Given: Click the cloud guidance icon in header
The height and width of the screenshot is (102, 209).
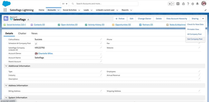Looking at the screenshot, I should click(183, 4).
